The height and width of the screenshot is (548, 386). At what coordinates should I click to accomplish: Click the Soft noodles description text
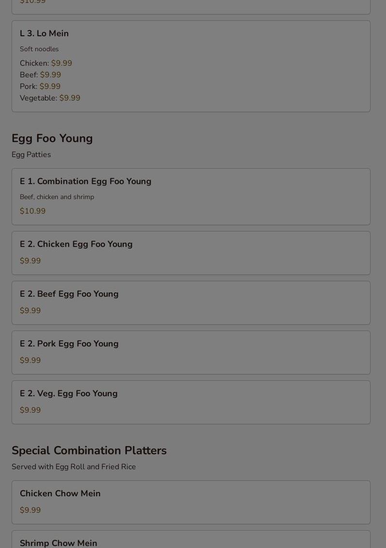[39, 49]
